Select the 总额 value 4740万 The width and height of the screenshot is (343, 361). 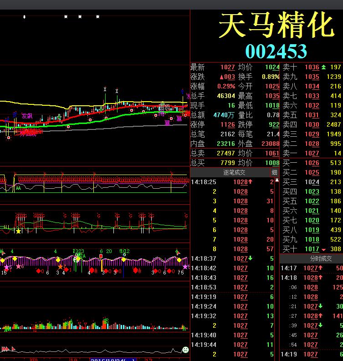coord(224,115)
